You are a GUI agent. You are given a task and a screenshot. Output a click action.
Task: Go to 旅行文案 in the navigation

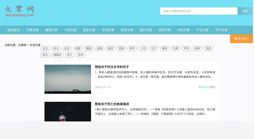coord(146,30)
